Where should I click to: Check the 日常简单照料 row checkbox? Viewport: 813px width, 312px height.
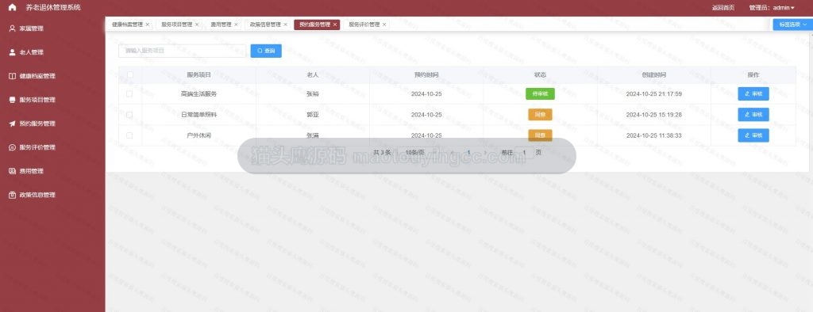129,115
